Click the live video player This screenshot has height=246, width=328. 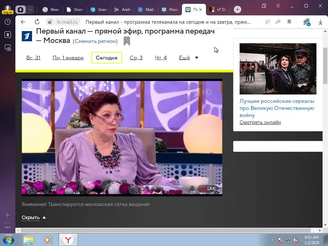122,137
